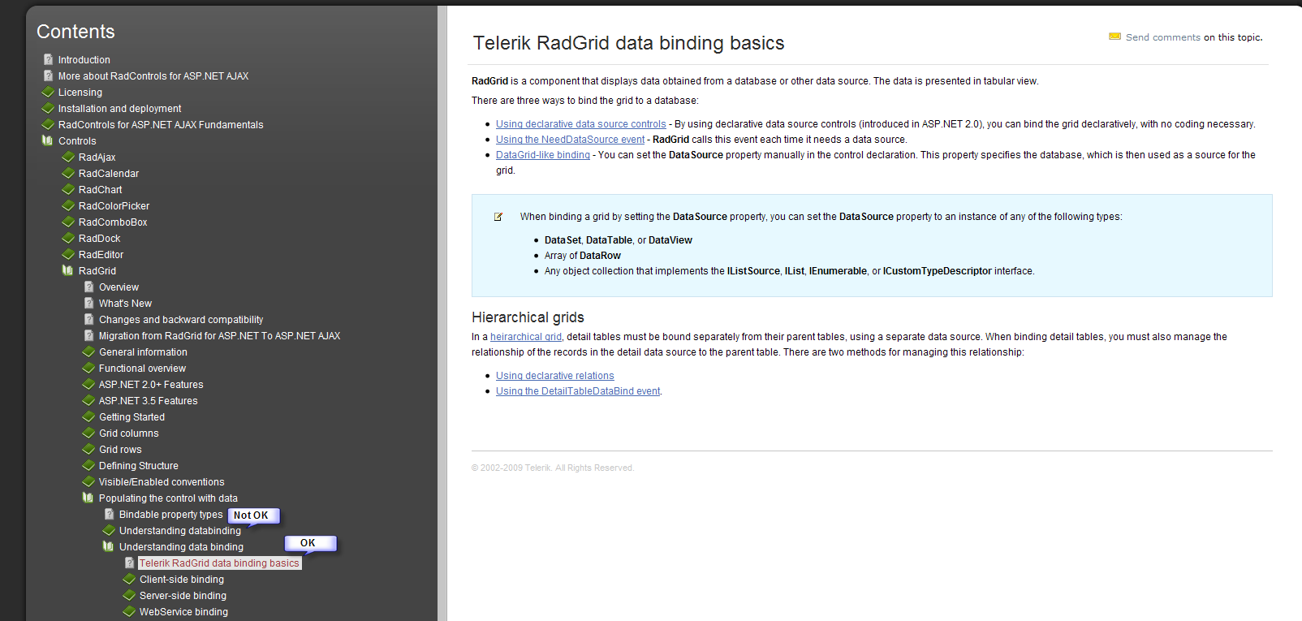Click the book icon beside RadColorPicker
The image size is (1302, 621).
tap(68, 205)
